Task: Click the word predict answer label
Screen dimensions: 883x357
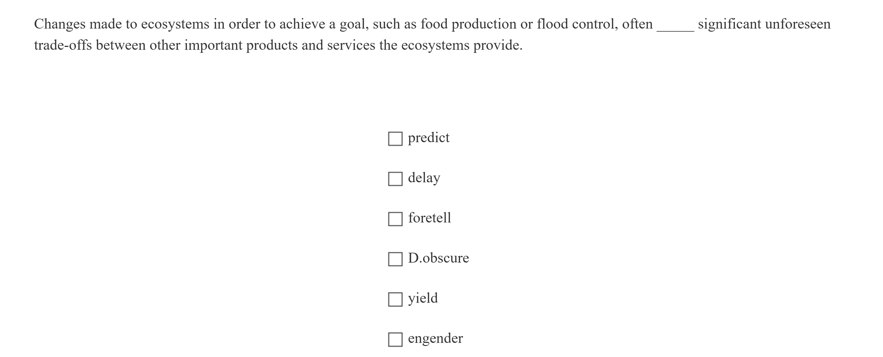Action: coord(428,138)
